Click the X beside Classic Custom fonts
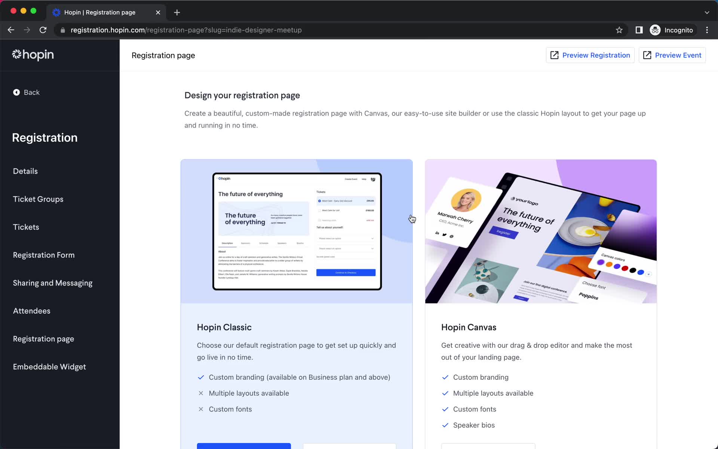718x449 pixels. tap(201, 409)
